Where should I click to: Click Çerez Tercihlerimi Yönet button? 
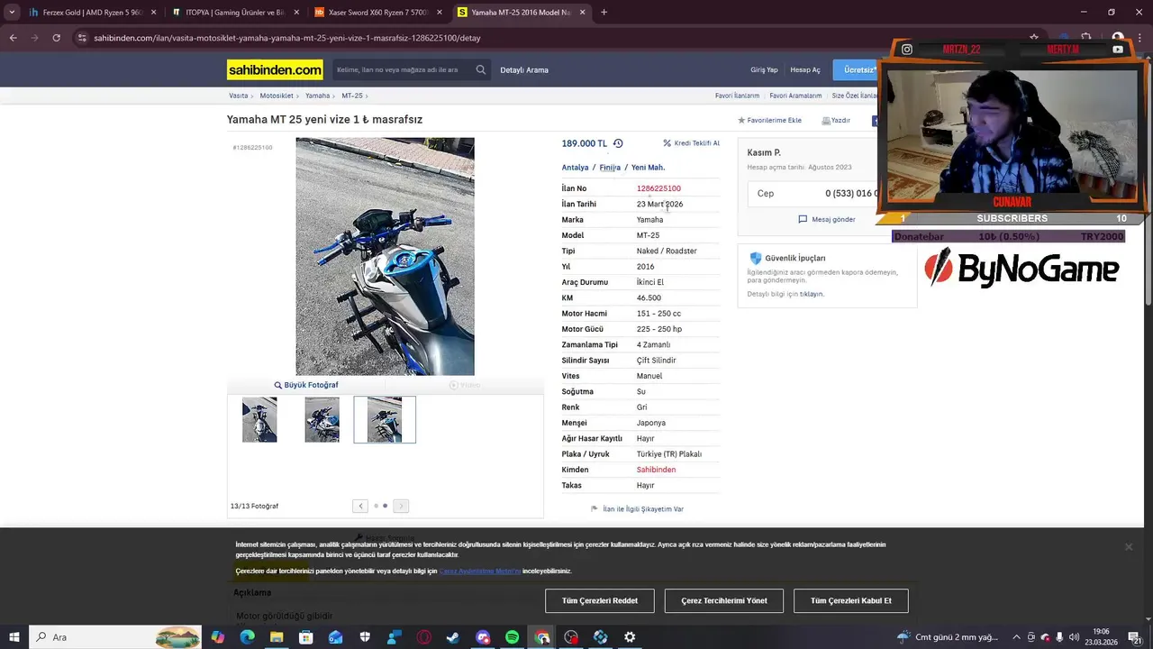(724, 600)
